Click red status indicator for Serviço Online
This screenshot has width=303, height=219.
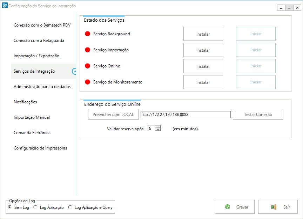pyautogui.click(x=88, y=66)
